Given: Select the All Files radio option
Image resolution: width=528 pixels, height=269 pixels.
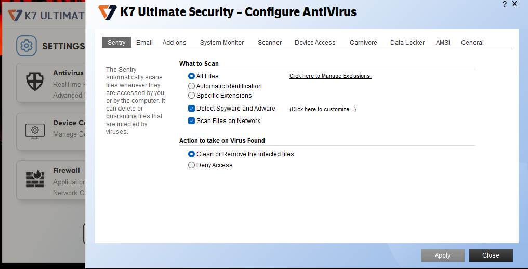Looking at the screenshot, I should click(x=192, y=76).
